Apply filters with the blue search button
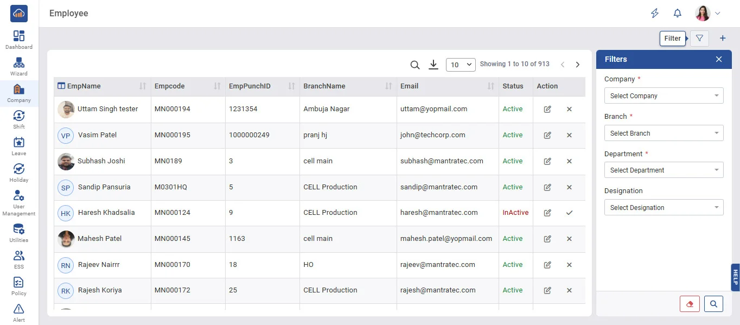Screen dimensions: 740x325 pyautogui.click(x=713, y=304)
